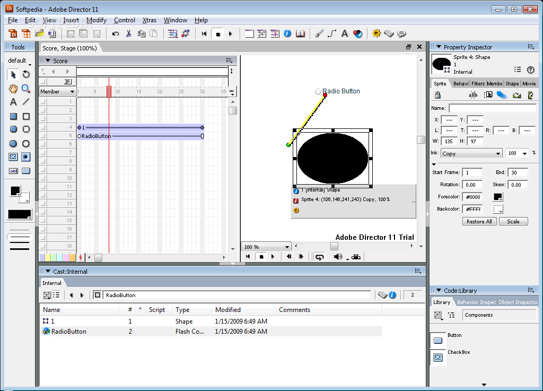543x391 pixels.
Task: Click the Open folder toolbar icon
Action: [39, 33]
